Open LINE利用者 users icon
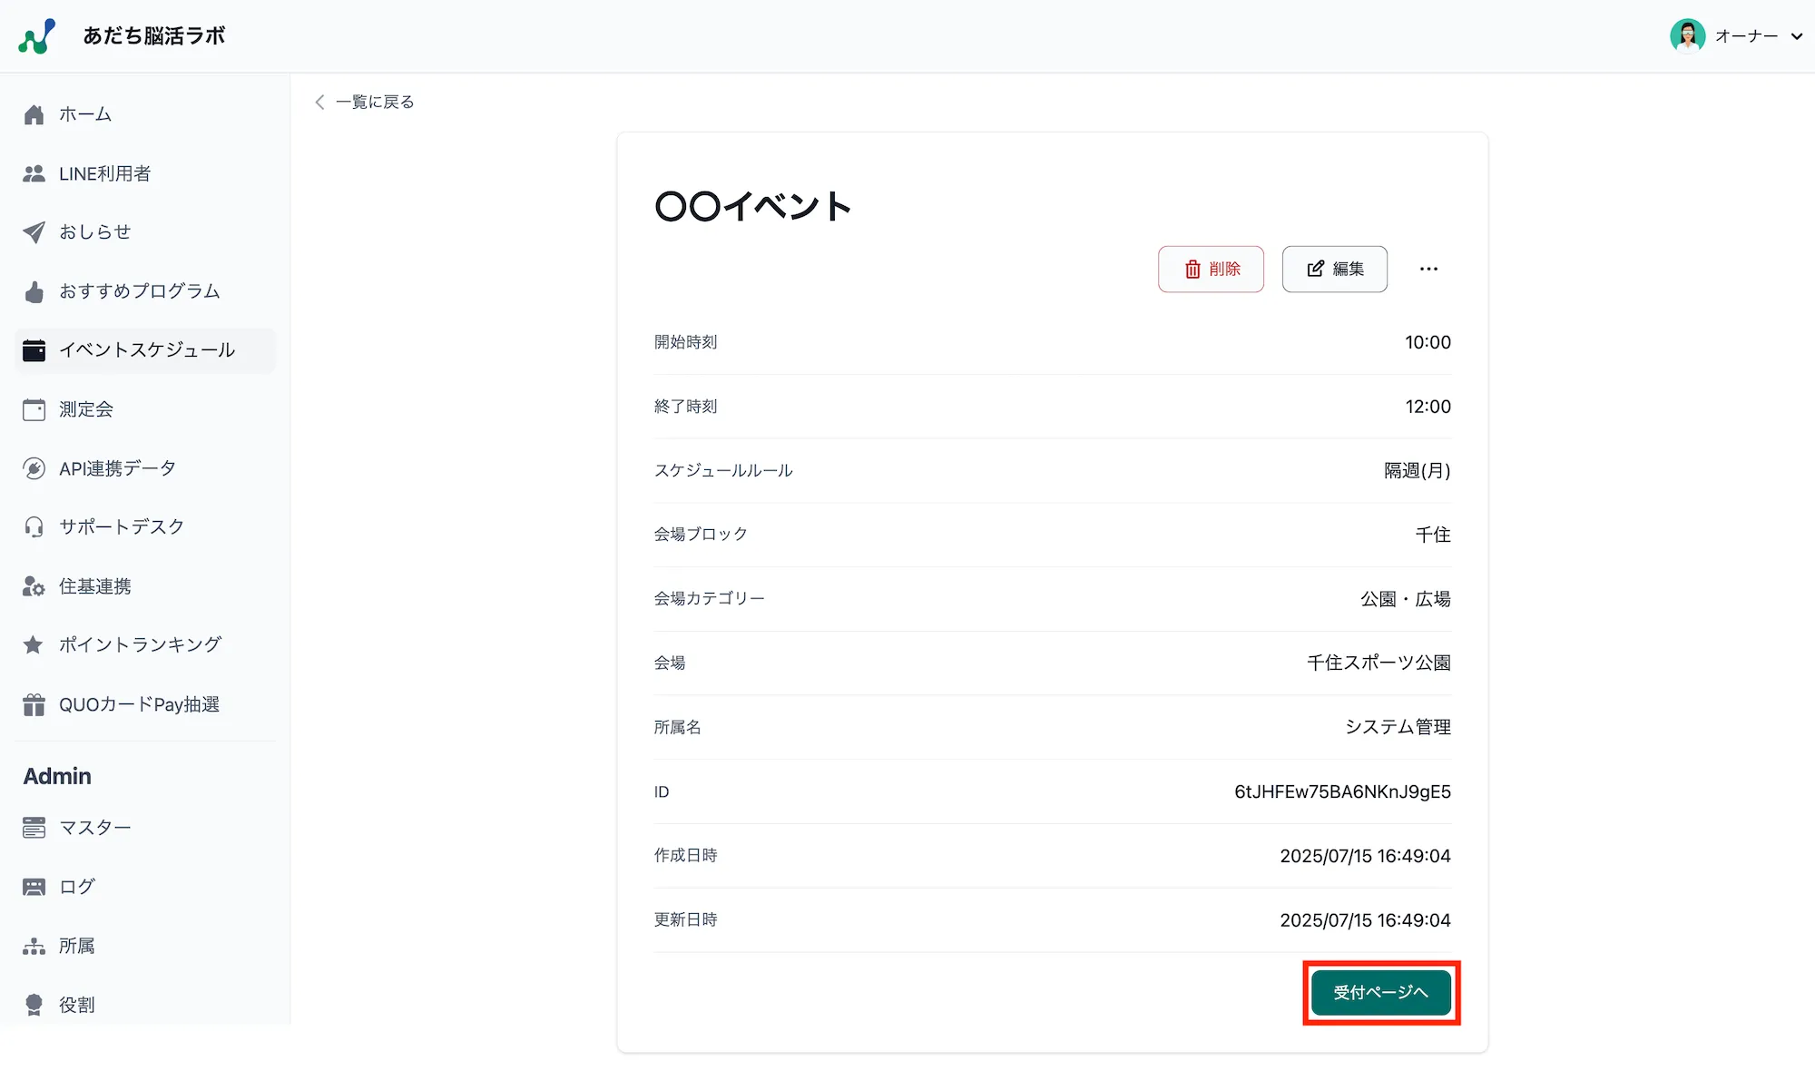 (34, 173)
